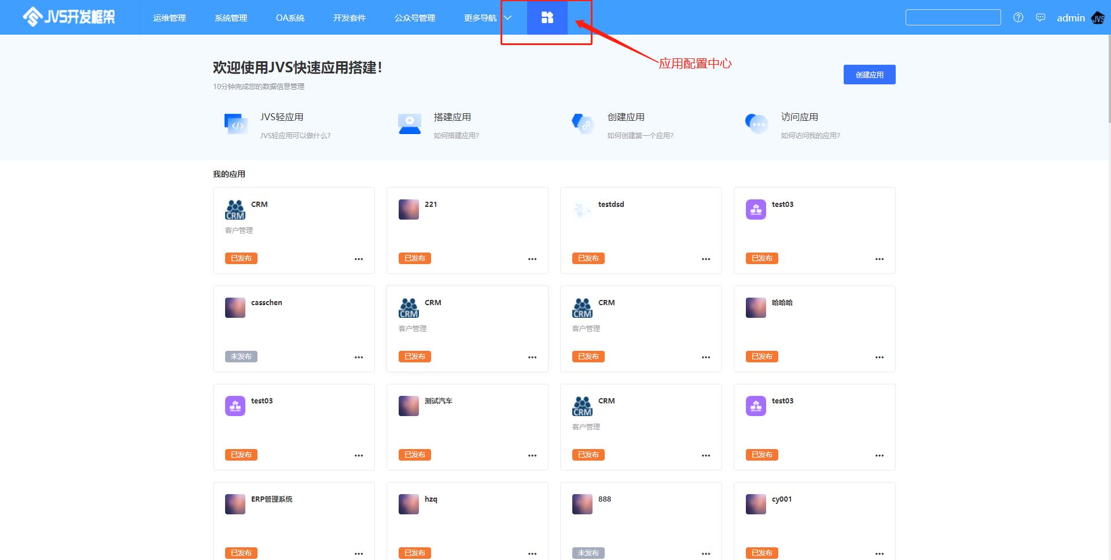1111x560 pixels.
Task: Click the hzq app name
Action: (x=431, y=499)
